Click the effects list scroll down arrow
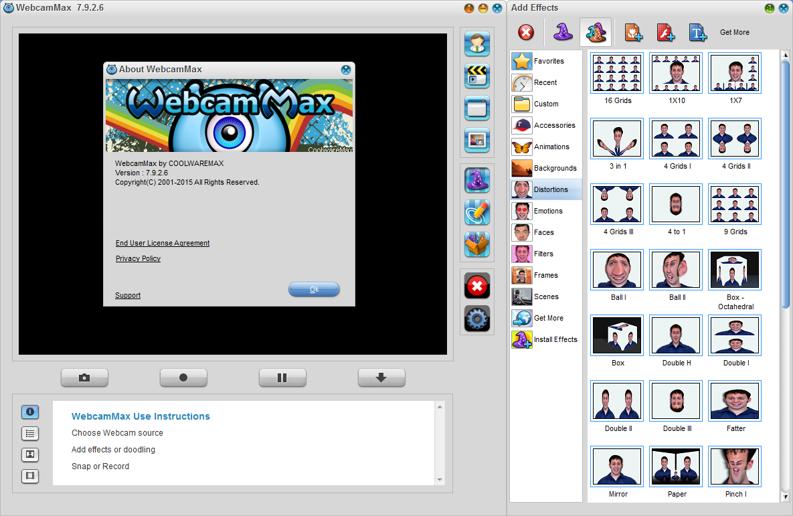Viewport: 793px width, 516px height. [x=785, y=497]
